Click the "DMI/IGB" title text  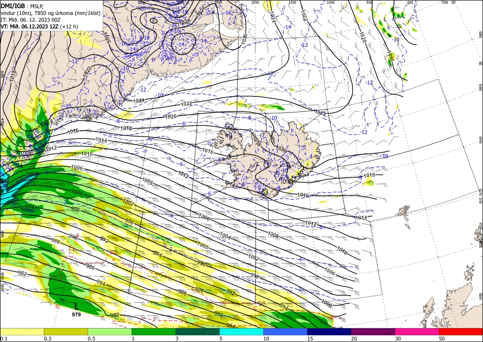13,5
